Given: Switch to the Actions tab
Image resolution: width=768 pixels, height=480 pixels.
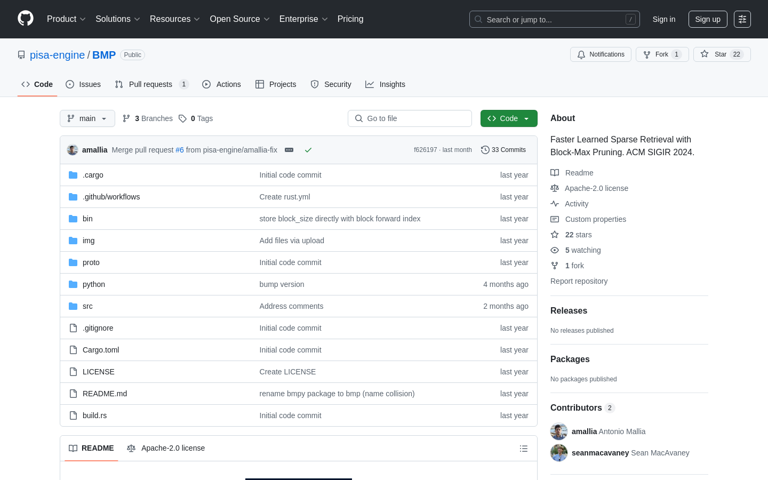Looking at the screenshot, I should (x=221, y=84).
